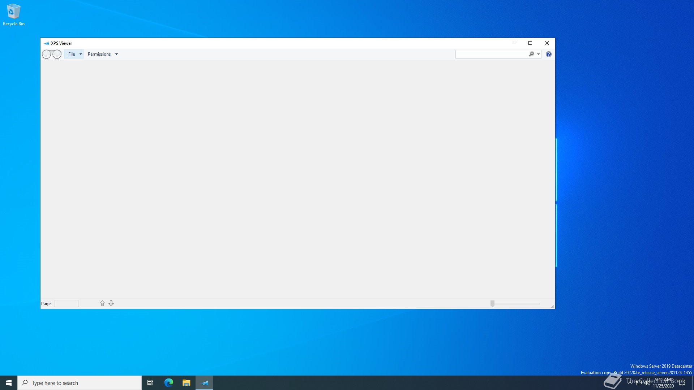The width and height of the screenshot is (694, 390).
Task: Open the File menu
Action: point(72,54)
